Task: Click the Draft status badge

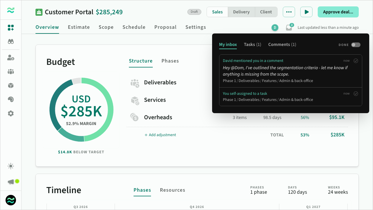Action: (x=194, y=12)
